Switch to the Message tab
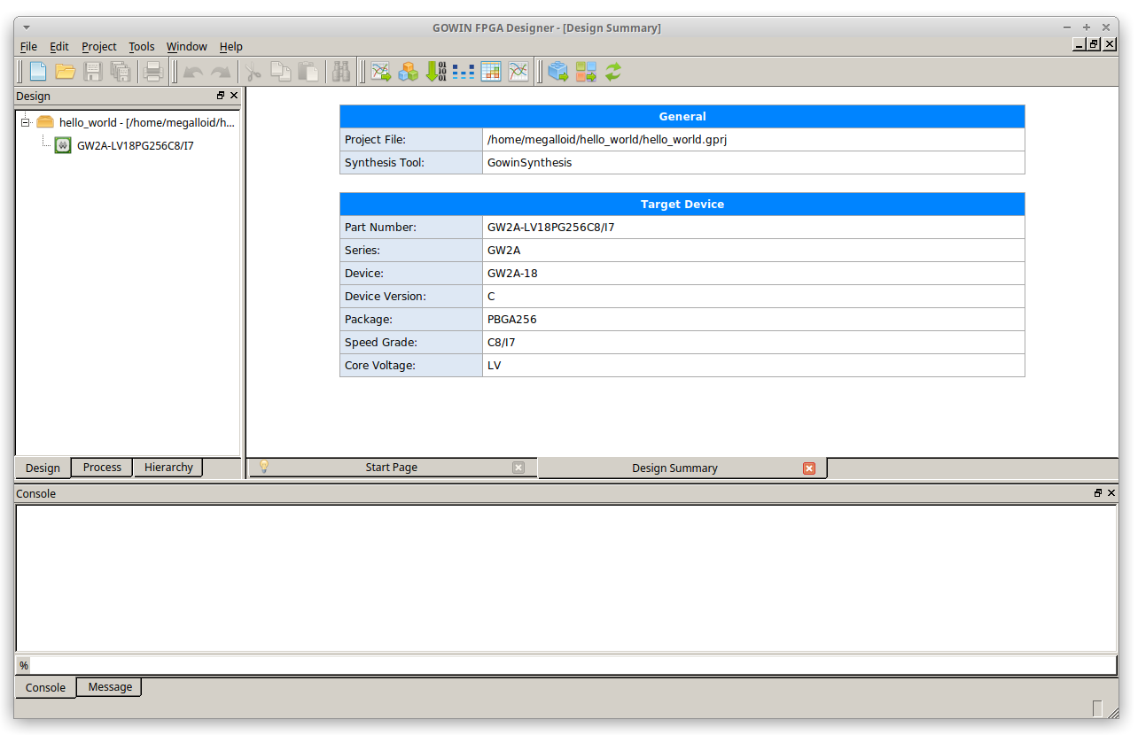 pos(110,686)
